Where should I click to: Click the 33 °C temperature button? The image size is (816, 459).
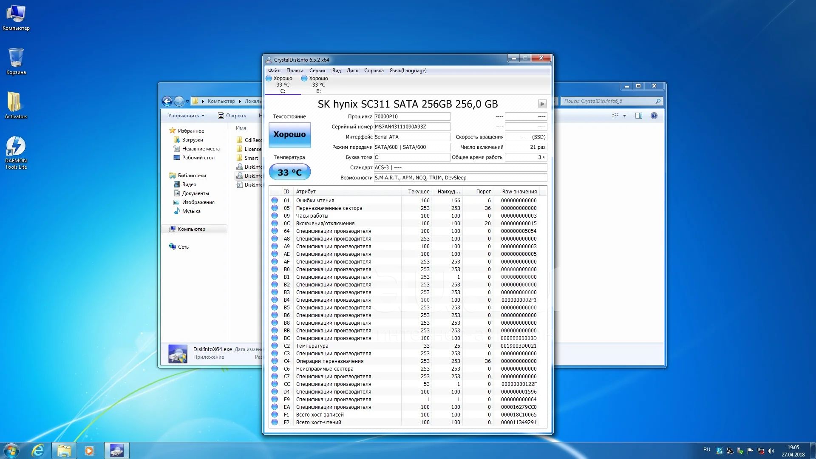(289, 172)
